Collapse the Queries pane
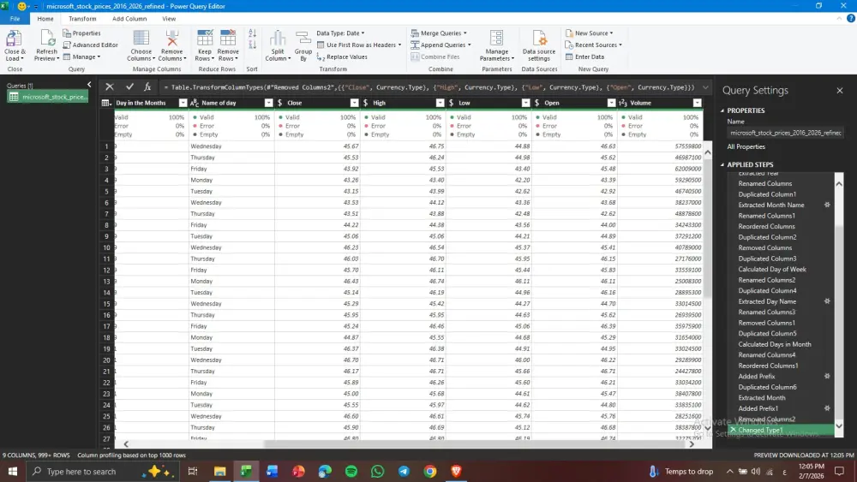 click(x=89, y=85)
